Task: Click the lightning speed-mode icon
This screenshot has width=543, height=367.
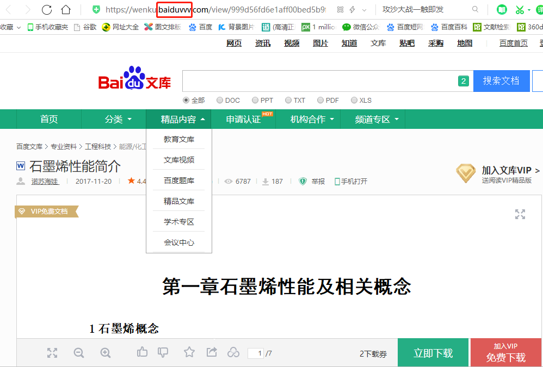Action: click(x=353, y=10)
